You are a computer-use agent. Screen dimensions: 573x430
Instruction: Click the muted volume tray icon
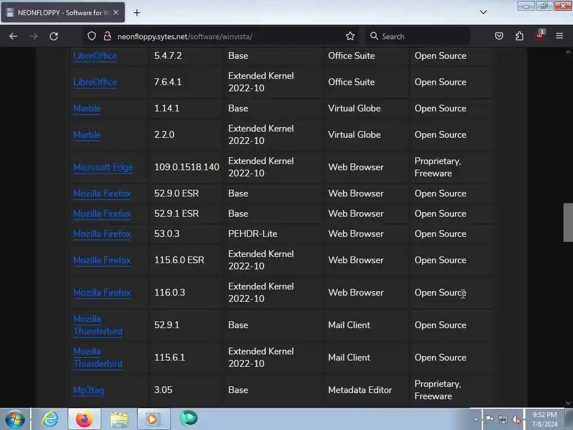tap(516, 419)
